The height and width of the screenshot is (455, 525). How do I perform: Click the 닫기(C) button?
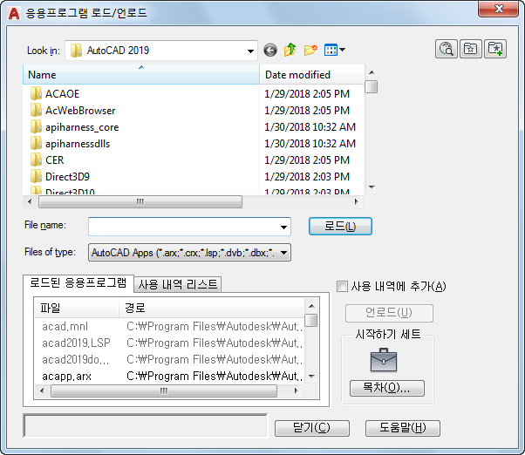point(311,428)
